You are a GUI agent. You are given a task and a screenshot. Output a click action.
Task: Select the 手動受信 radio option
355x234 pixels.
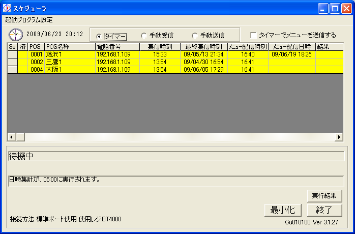coord(144,36)
